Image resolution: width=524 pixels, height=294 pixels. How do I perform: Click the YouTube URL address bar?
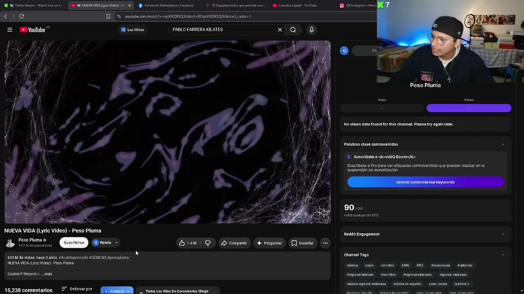point(246,16)
